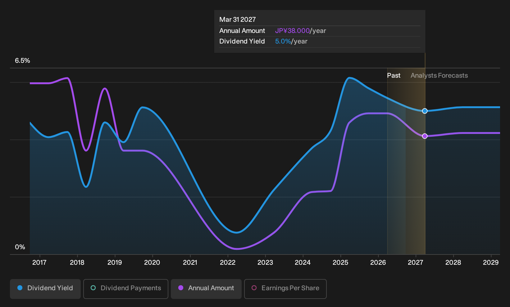
Task: Click the 2017 x-axis year label
Action: click(39, 263)
